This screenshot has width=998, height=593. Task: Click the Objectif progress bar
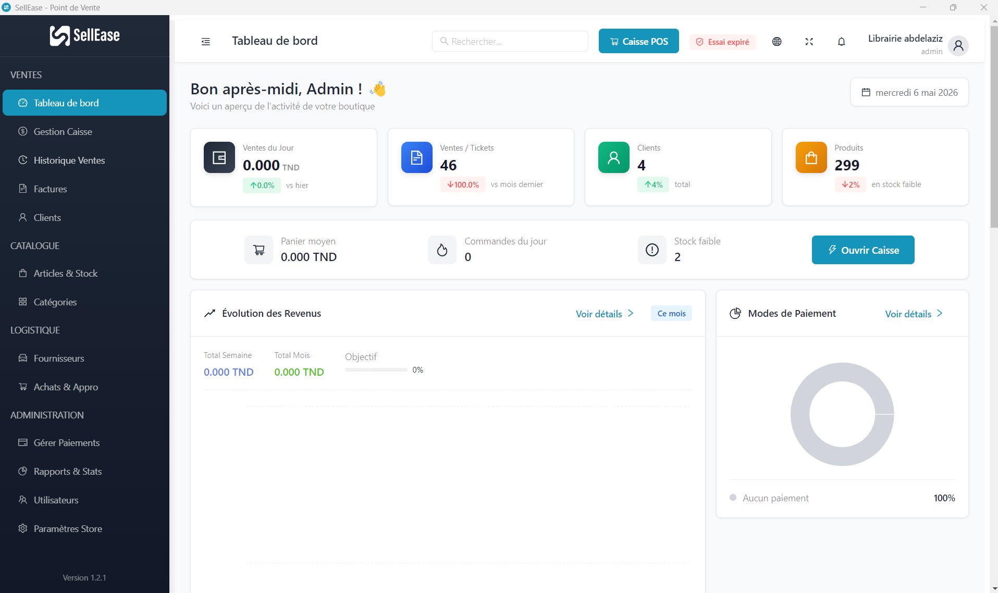pyautogui.click(x=376, y=370)
